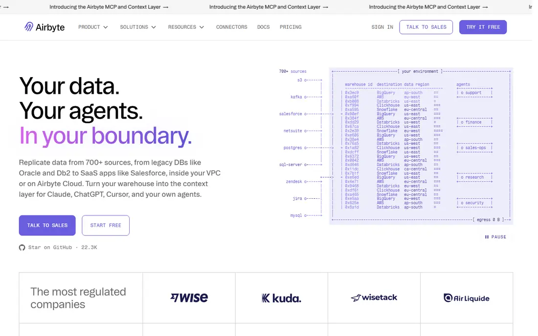The image size is (538, 336).
Task: Click the research agent box
Action: (x=474, y=177)
